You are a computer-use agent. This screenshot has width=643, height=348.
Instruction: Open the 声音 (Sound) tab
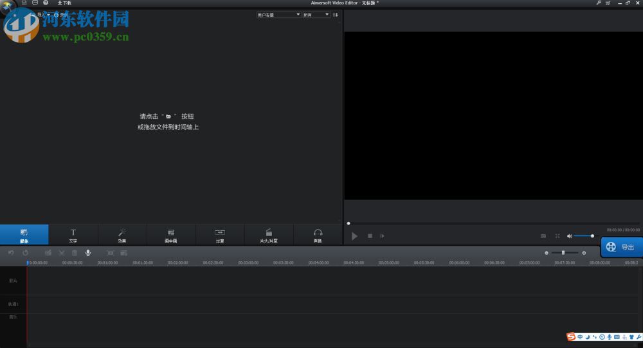tap(318, 235)
